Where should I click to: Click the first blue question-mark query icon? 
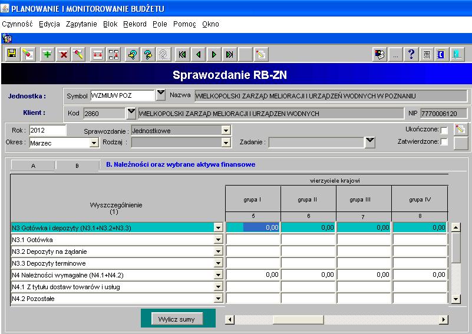[132, 54]
